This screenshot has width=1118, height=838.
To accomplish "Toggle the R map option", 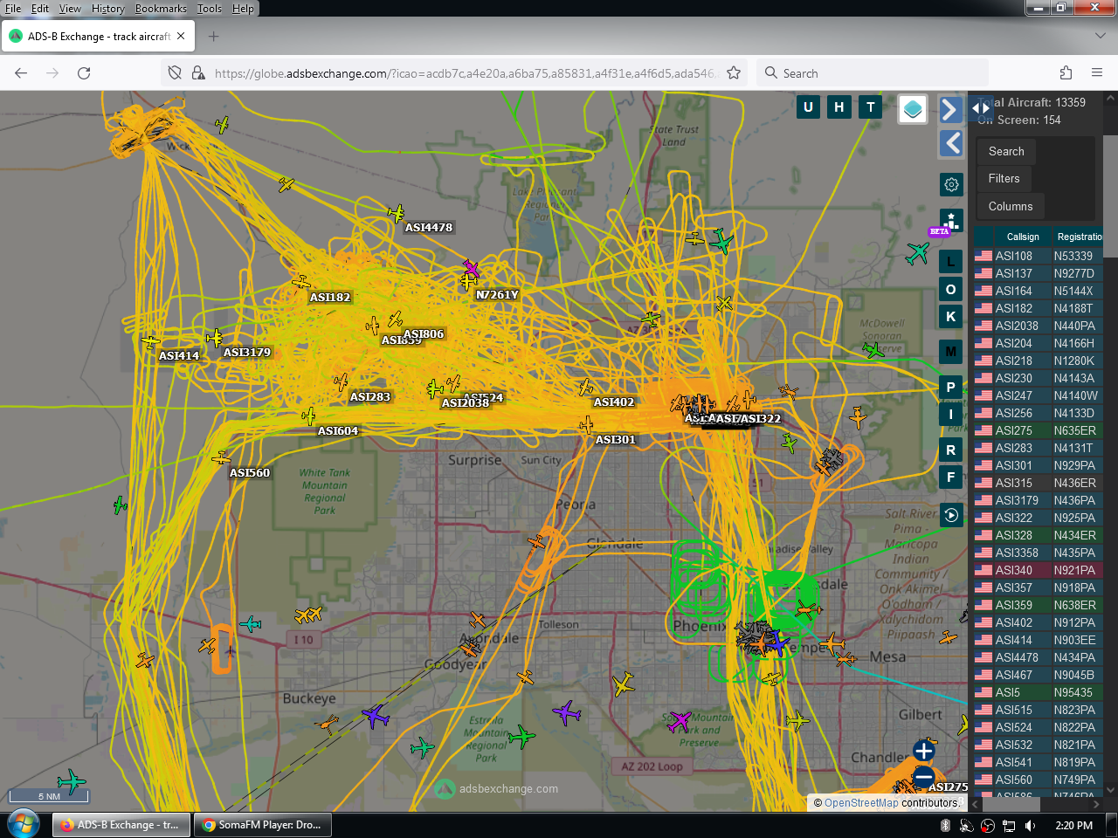I will click(951, 450).
